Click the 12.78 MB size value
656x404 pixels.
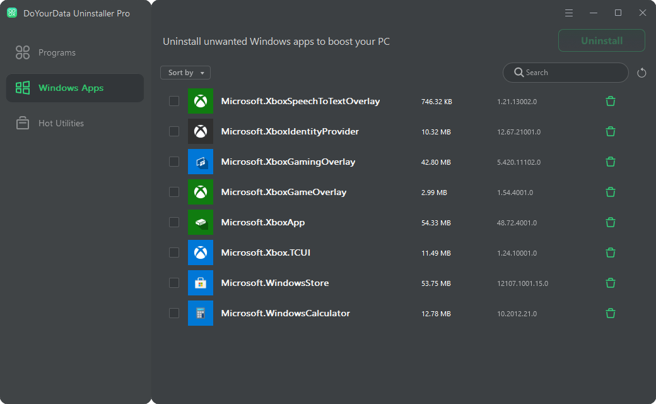coord(436,314)
